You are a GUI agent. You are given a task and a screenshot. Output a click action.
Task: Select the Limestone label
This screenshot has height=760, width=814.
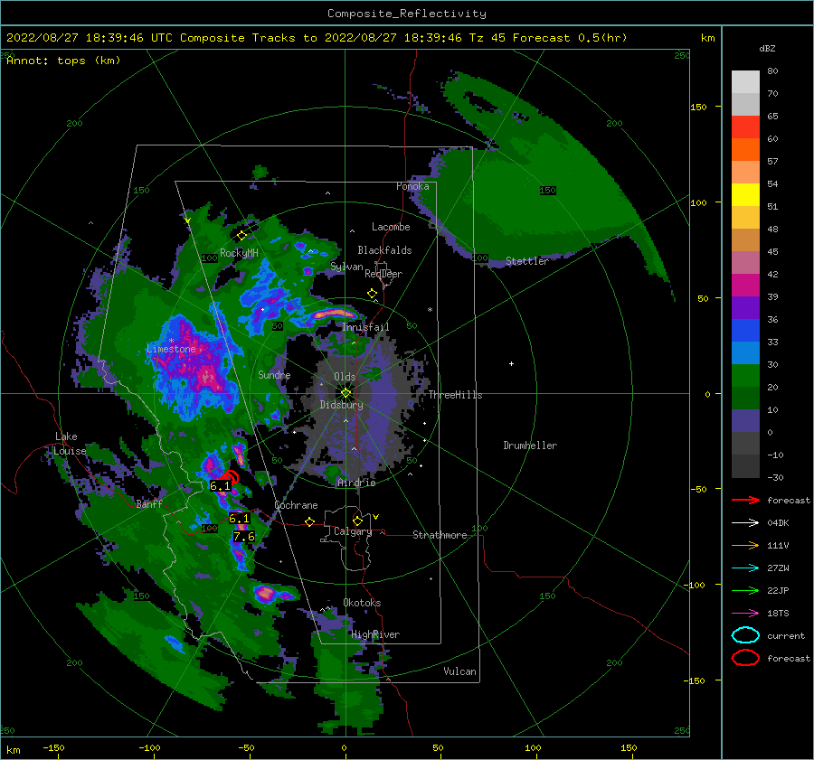pyautogui.click(x=171, y=349)
